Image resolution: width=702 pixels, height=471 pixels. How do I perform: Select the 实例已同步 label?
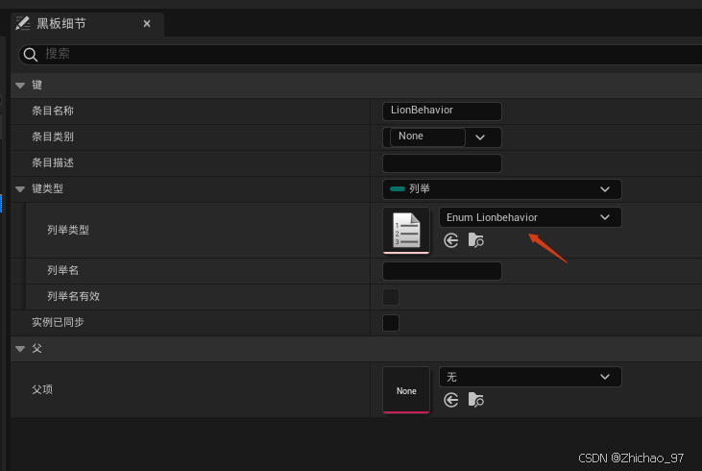coord(58,322)
